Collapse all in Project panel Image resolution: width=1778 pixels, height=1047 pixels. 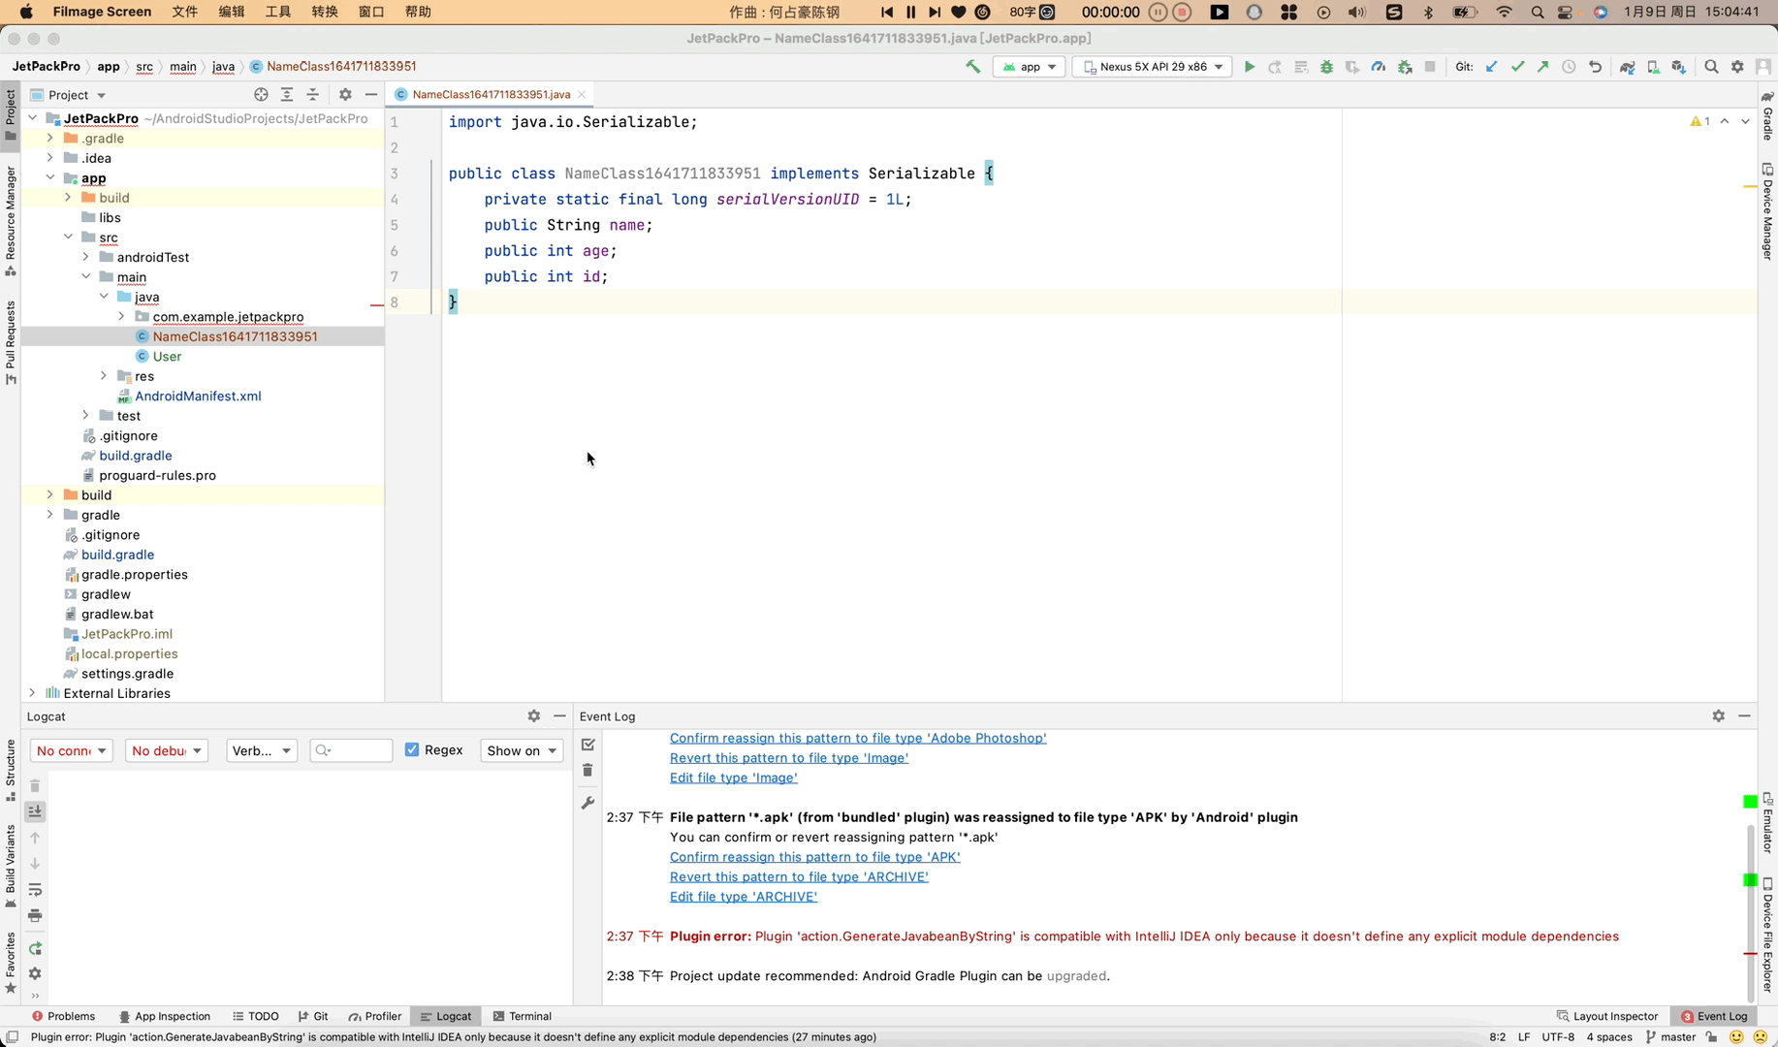coord(312,94)
